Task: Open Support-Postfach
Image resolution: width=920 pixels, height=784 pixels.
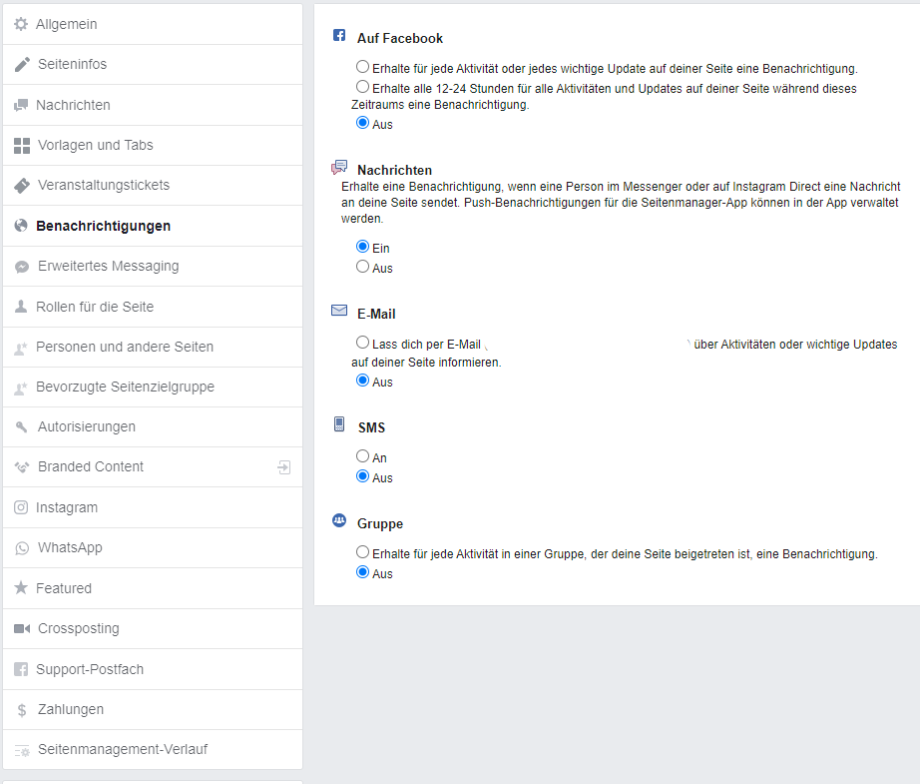Action: coord(153,669)
